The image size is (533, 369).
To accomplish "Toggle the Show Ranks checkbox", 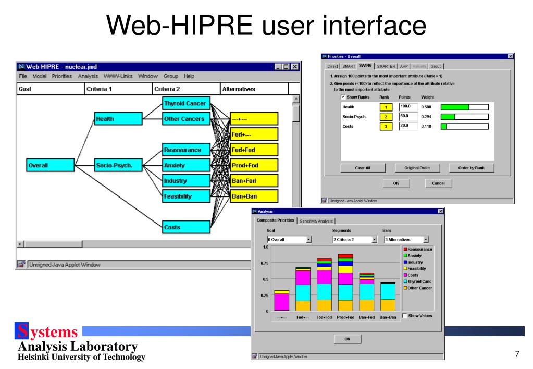I will [343, 97].
